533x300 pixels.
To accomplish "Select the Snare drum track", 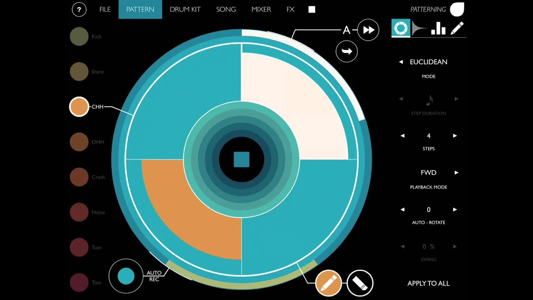I will (79, 71).
